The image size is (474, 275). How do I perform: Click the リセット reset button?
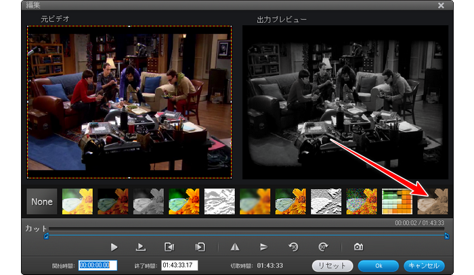(332, 265)
